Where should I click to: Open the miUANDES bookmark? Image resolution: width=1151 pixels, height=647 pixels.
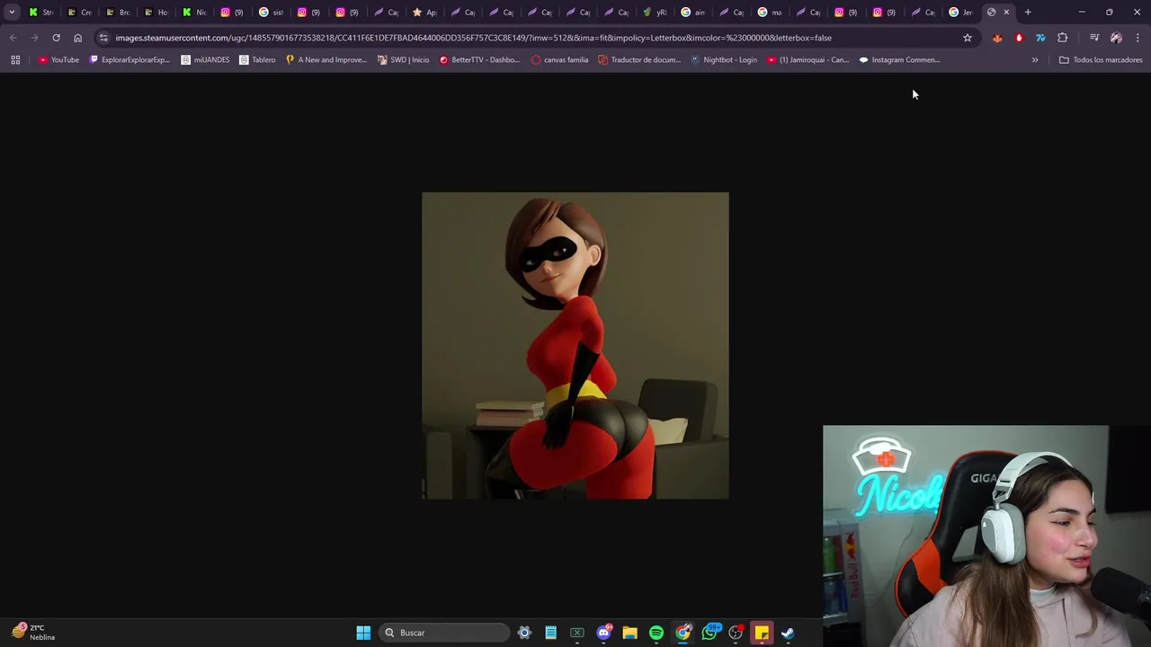tap(205, 60)
